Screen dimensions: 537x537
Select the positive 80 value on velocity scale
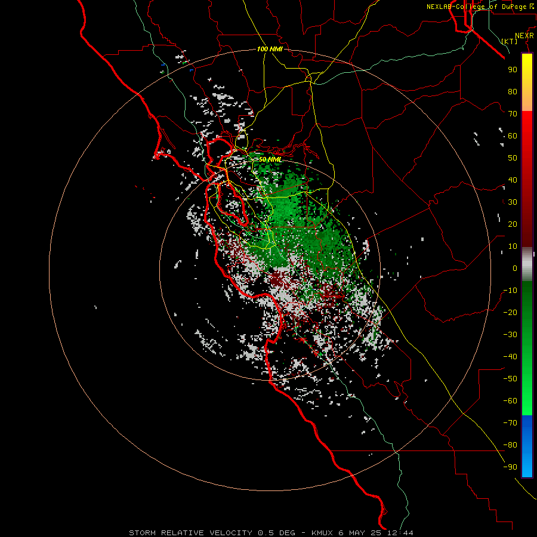click(513, 92)
